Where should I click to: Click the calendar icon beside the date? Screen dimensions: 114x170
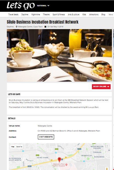point(45,26)
